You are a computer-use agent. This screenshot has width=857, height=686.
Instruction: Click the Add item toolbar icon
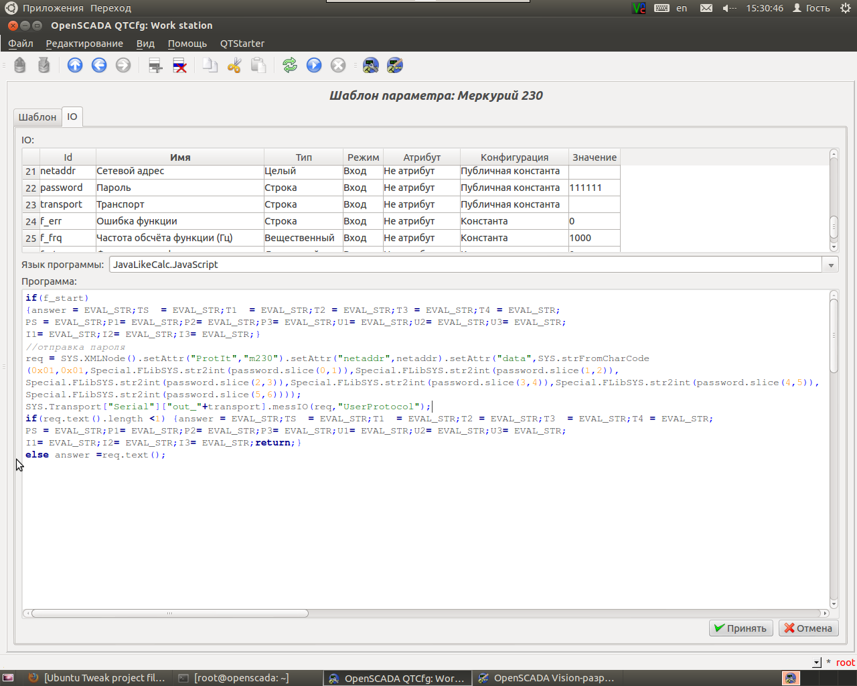(x=155, y=65)
